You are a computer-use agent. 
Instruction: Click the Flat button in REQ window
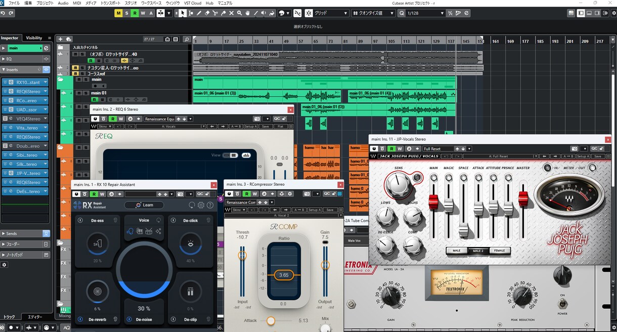pyautogui.click(x=280, y=127)
